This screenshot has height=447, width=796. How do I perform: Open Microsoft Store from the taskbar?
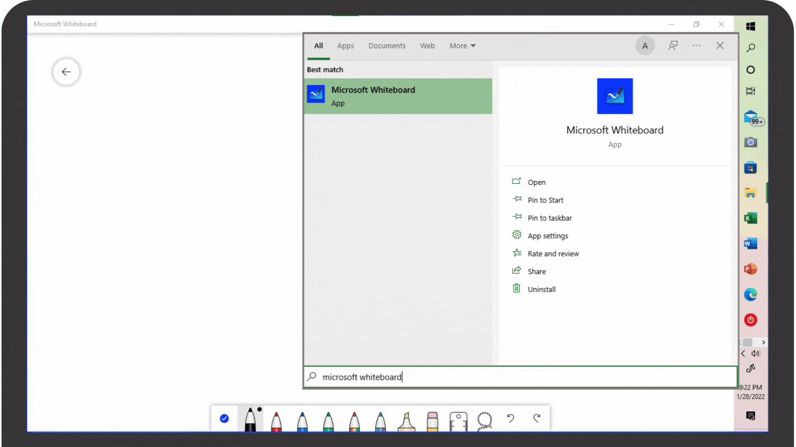751,168
